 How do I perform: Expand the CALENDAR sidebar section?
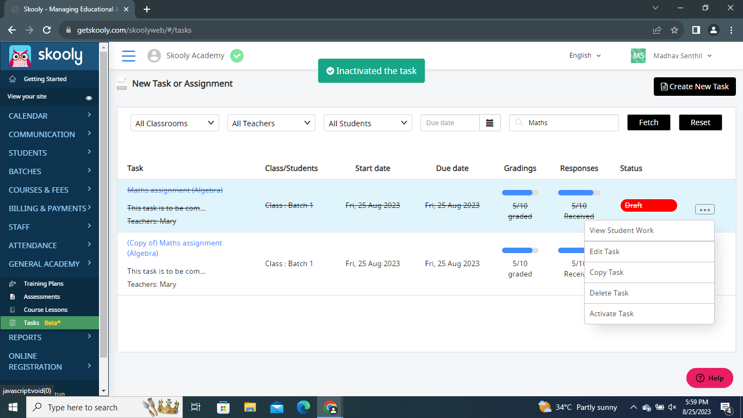click(49, 116)
